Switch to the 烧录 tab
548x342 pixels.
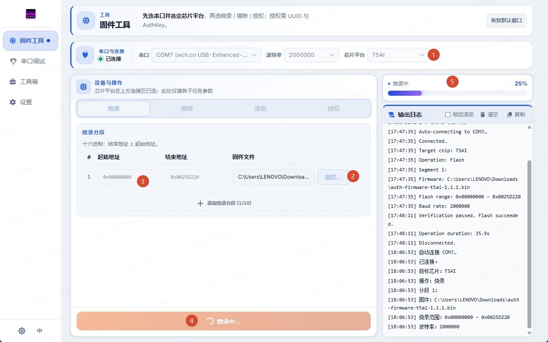pyautogui.click(x=114, y=109)
